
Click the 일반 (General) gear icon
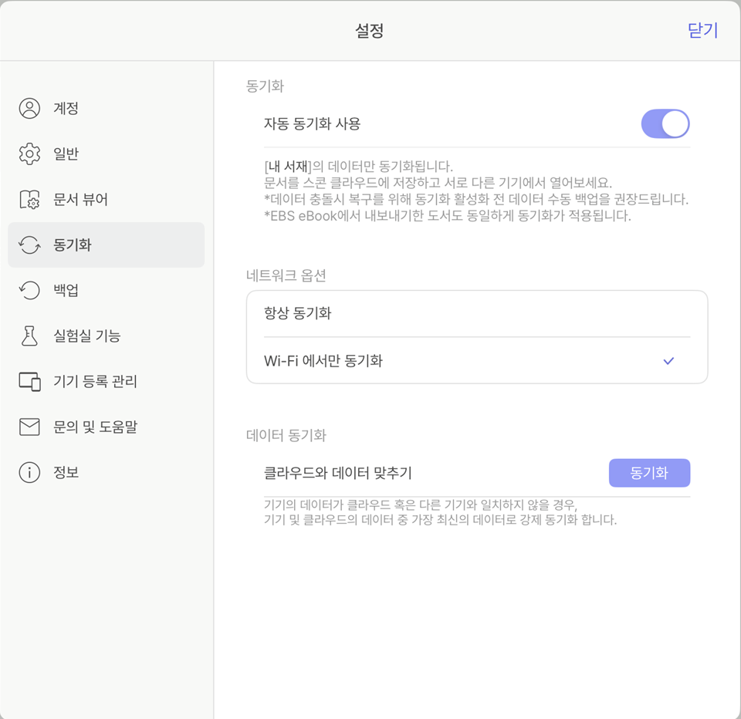pyautogui.click(x=29, y=154)
